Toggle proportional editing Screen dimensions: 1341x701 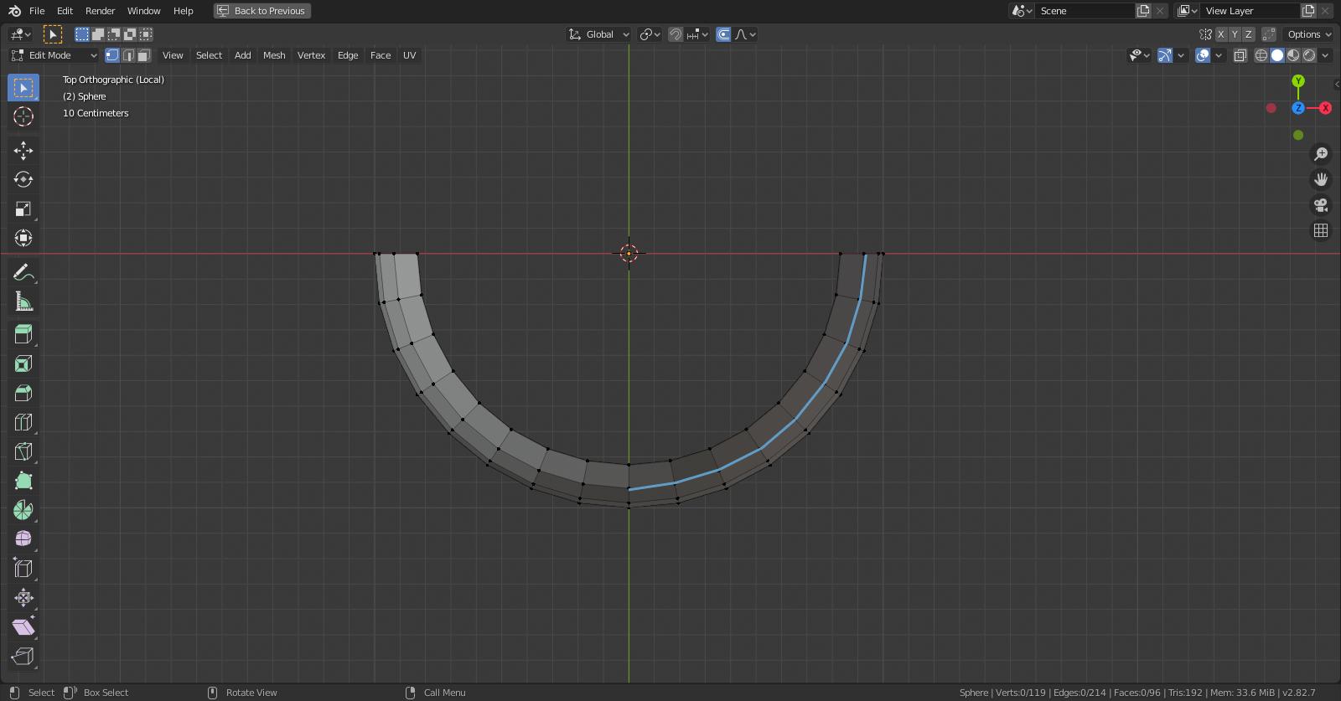coord(723,34)
